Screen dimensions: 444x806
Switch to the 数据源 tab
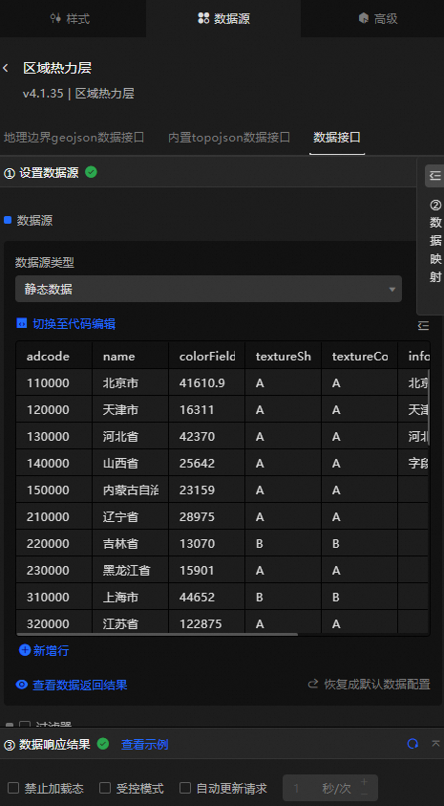click(223, 18)
